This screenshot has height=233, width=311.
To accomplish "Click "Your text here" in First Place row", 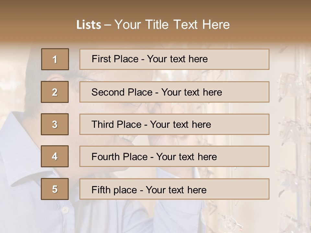I will tap(177, 59).
